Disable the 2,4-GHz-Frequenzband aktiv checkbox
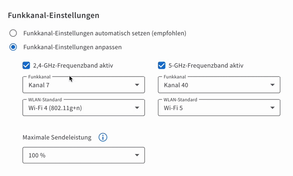The image size is (293, 176). tap(26, 65)
